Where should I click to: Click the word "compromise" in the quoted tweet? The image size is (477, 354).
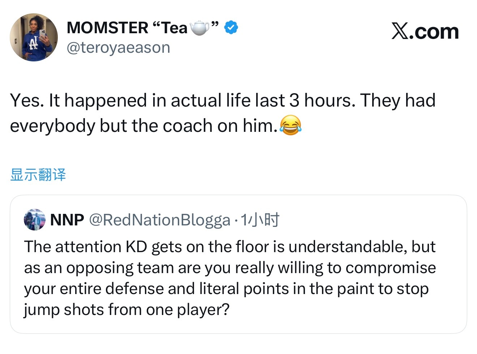390,268
